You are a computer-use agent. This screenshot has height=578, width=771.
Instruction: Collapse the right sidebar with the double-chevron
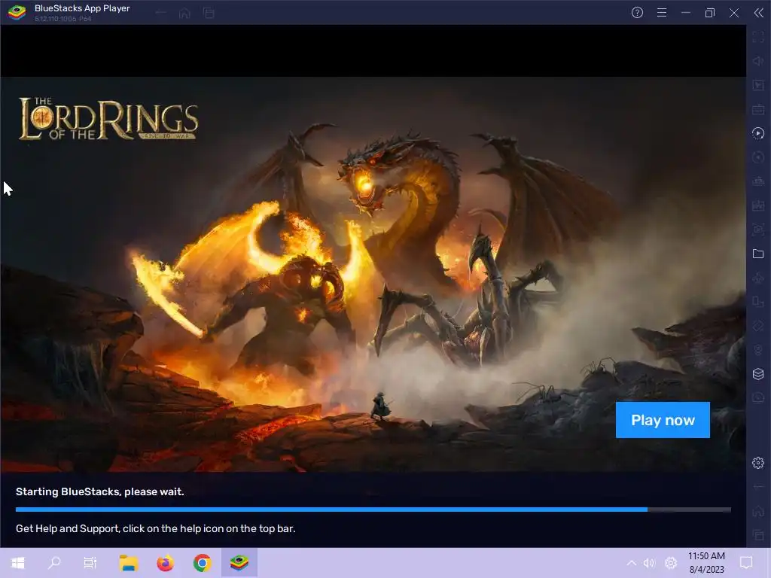[x=758, y=13]
